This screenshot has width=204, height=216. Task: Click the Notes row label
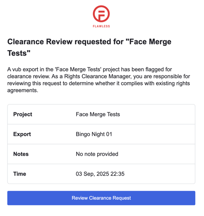point(21,154)
